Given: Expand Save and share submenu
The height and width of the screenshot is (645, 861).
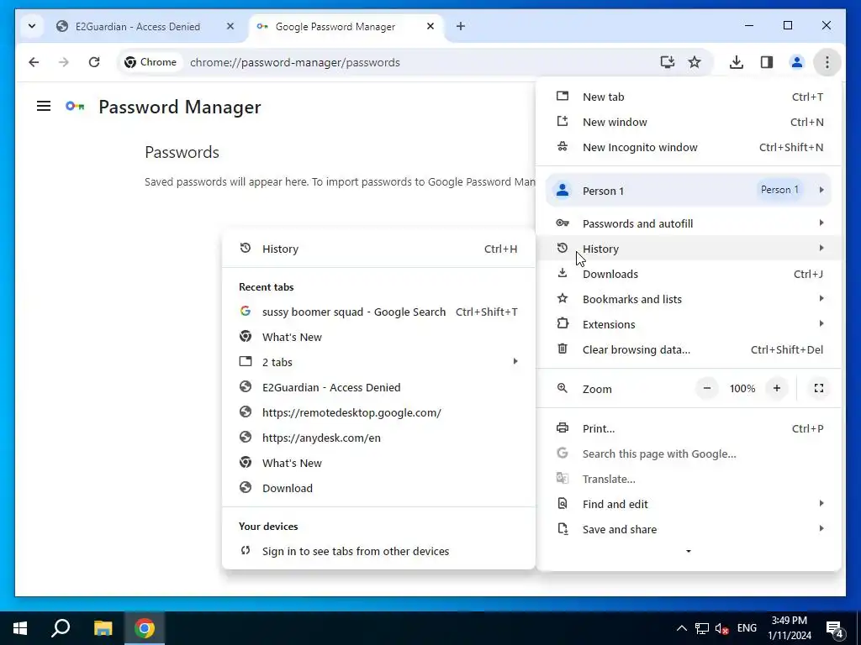Looking at the screenshot, I should (x=689, y=529).
